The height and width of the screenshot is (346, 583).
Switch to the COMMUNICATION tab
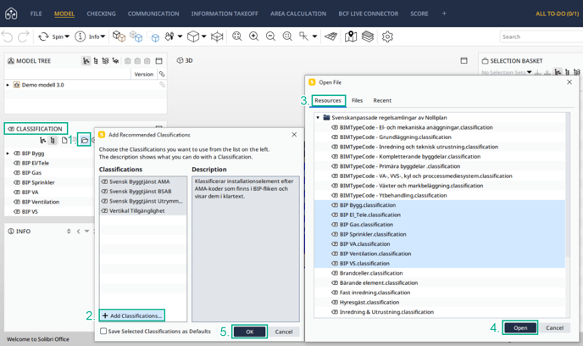[153, 14]
